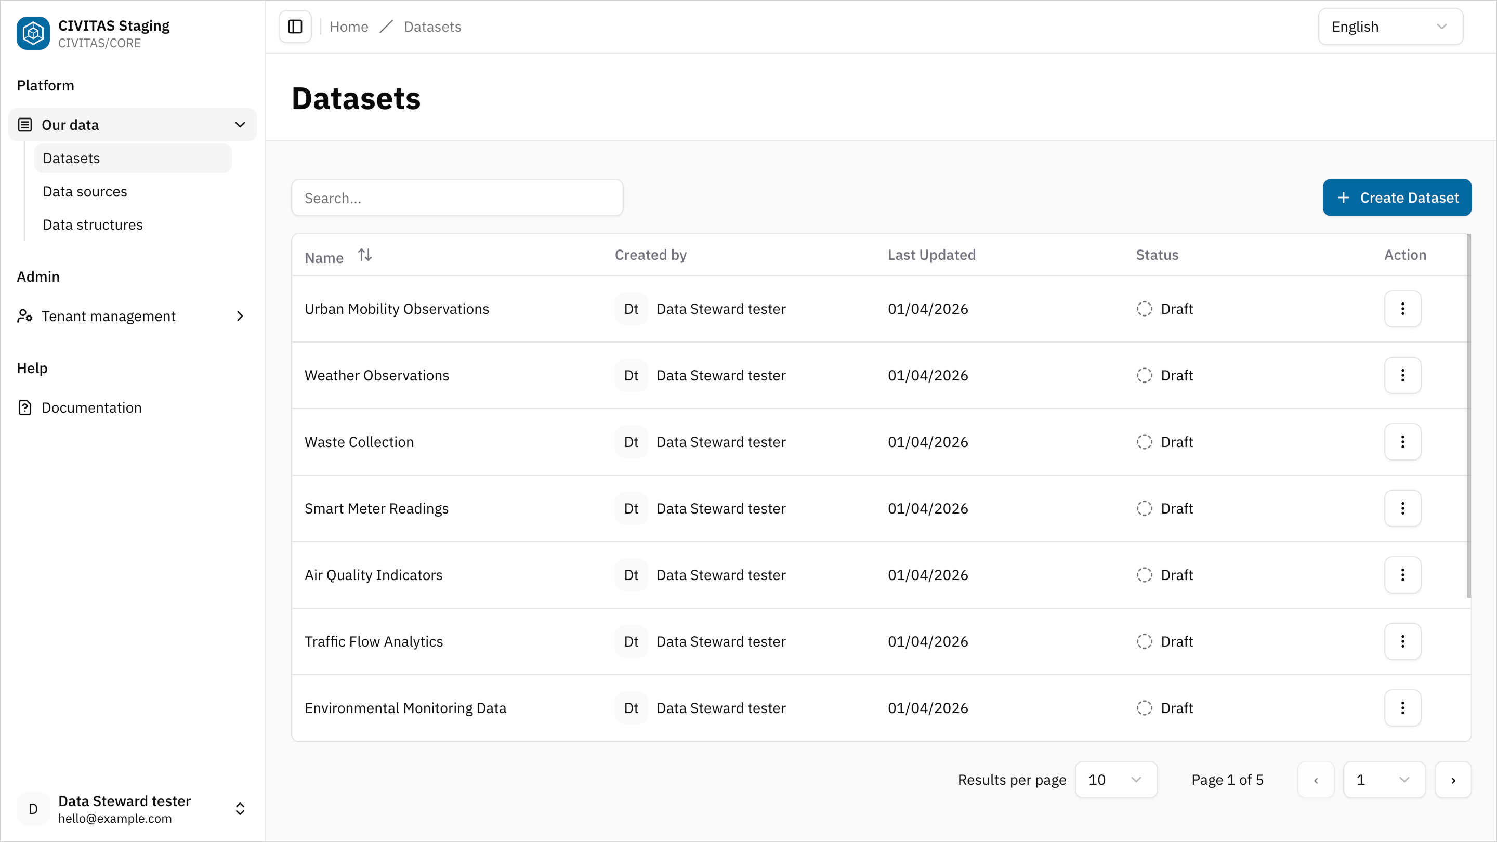Click the Draft status indicator for Smart Meter Readings

[1144, 508]
